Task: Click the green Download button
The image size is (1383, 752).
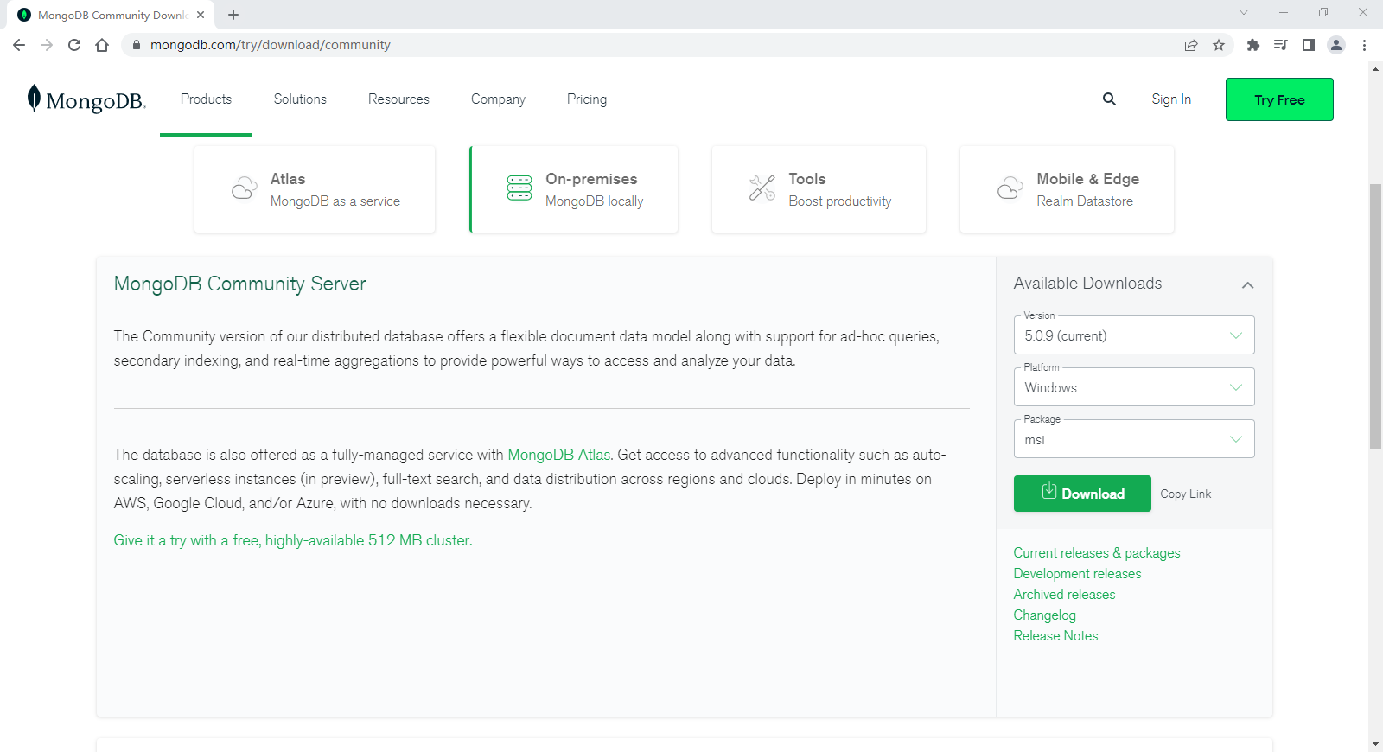Action: coord(1081,494)
